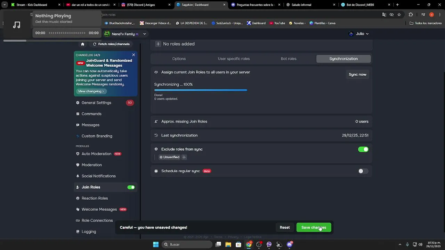Show hidden system tray icons chevron
Screen dimensions: 445x250
coord(400,244)
